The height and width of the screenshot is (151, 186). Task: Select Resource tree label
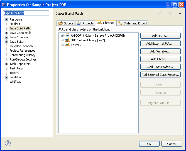tap(16, 19)
